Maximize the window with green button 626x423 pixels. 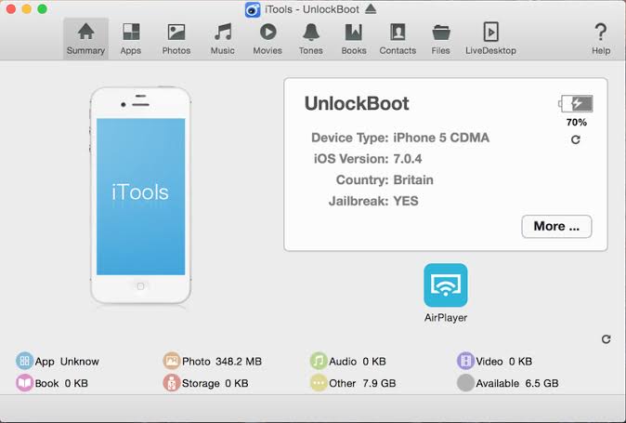[42, 8]
